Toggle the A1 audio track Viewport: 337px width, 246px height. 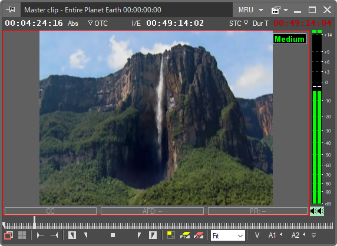tap(272, 235)
